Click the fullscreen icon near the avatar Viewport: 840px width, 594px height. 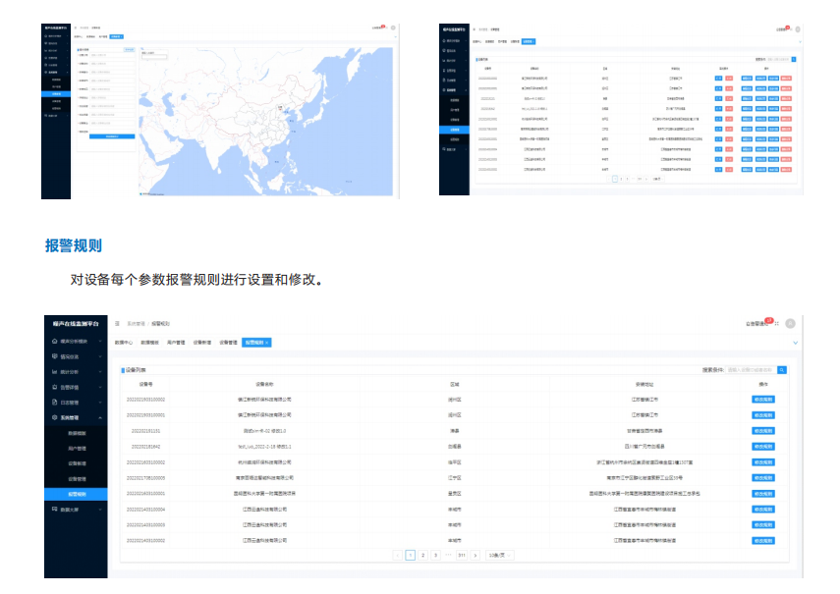click(x=777, y=324)
